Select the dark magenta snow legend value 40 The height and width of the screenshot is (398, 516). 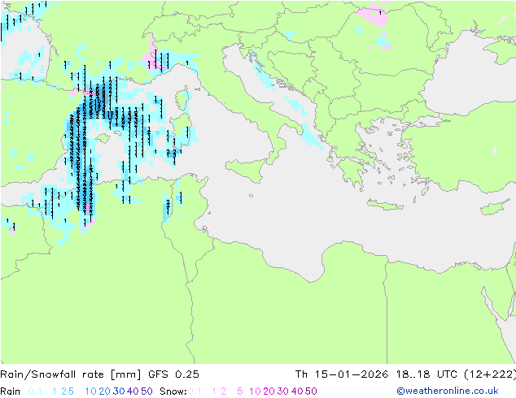coord(297,392)
